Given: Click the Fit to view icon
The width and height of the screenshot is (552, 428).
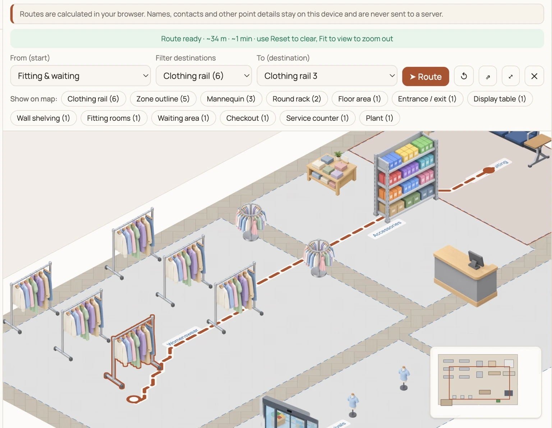Looking at the screenshot, I should [511, 76].
